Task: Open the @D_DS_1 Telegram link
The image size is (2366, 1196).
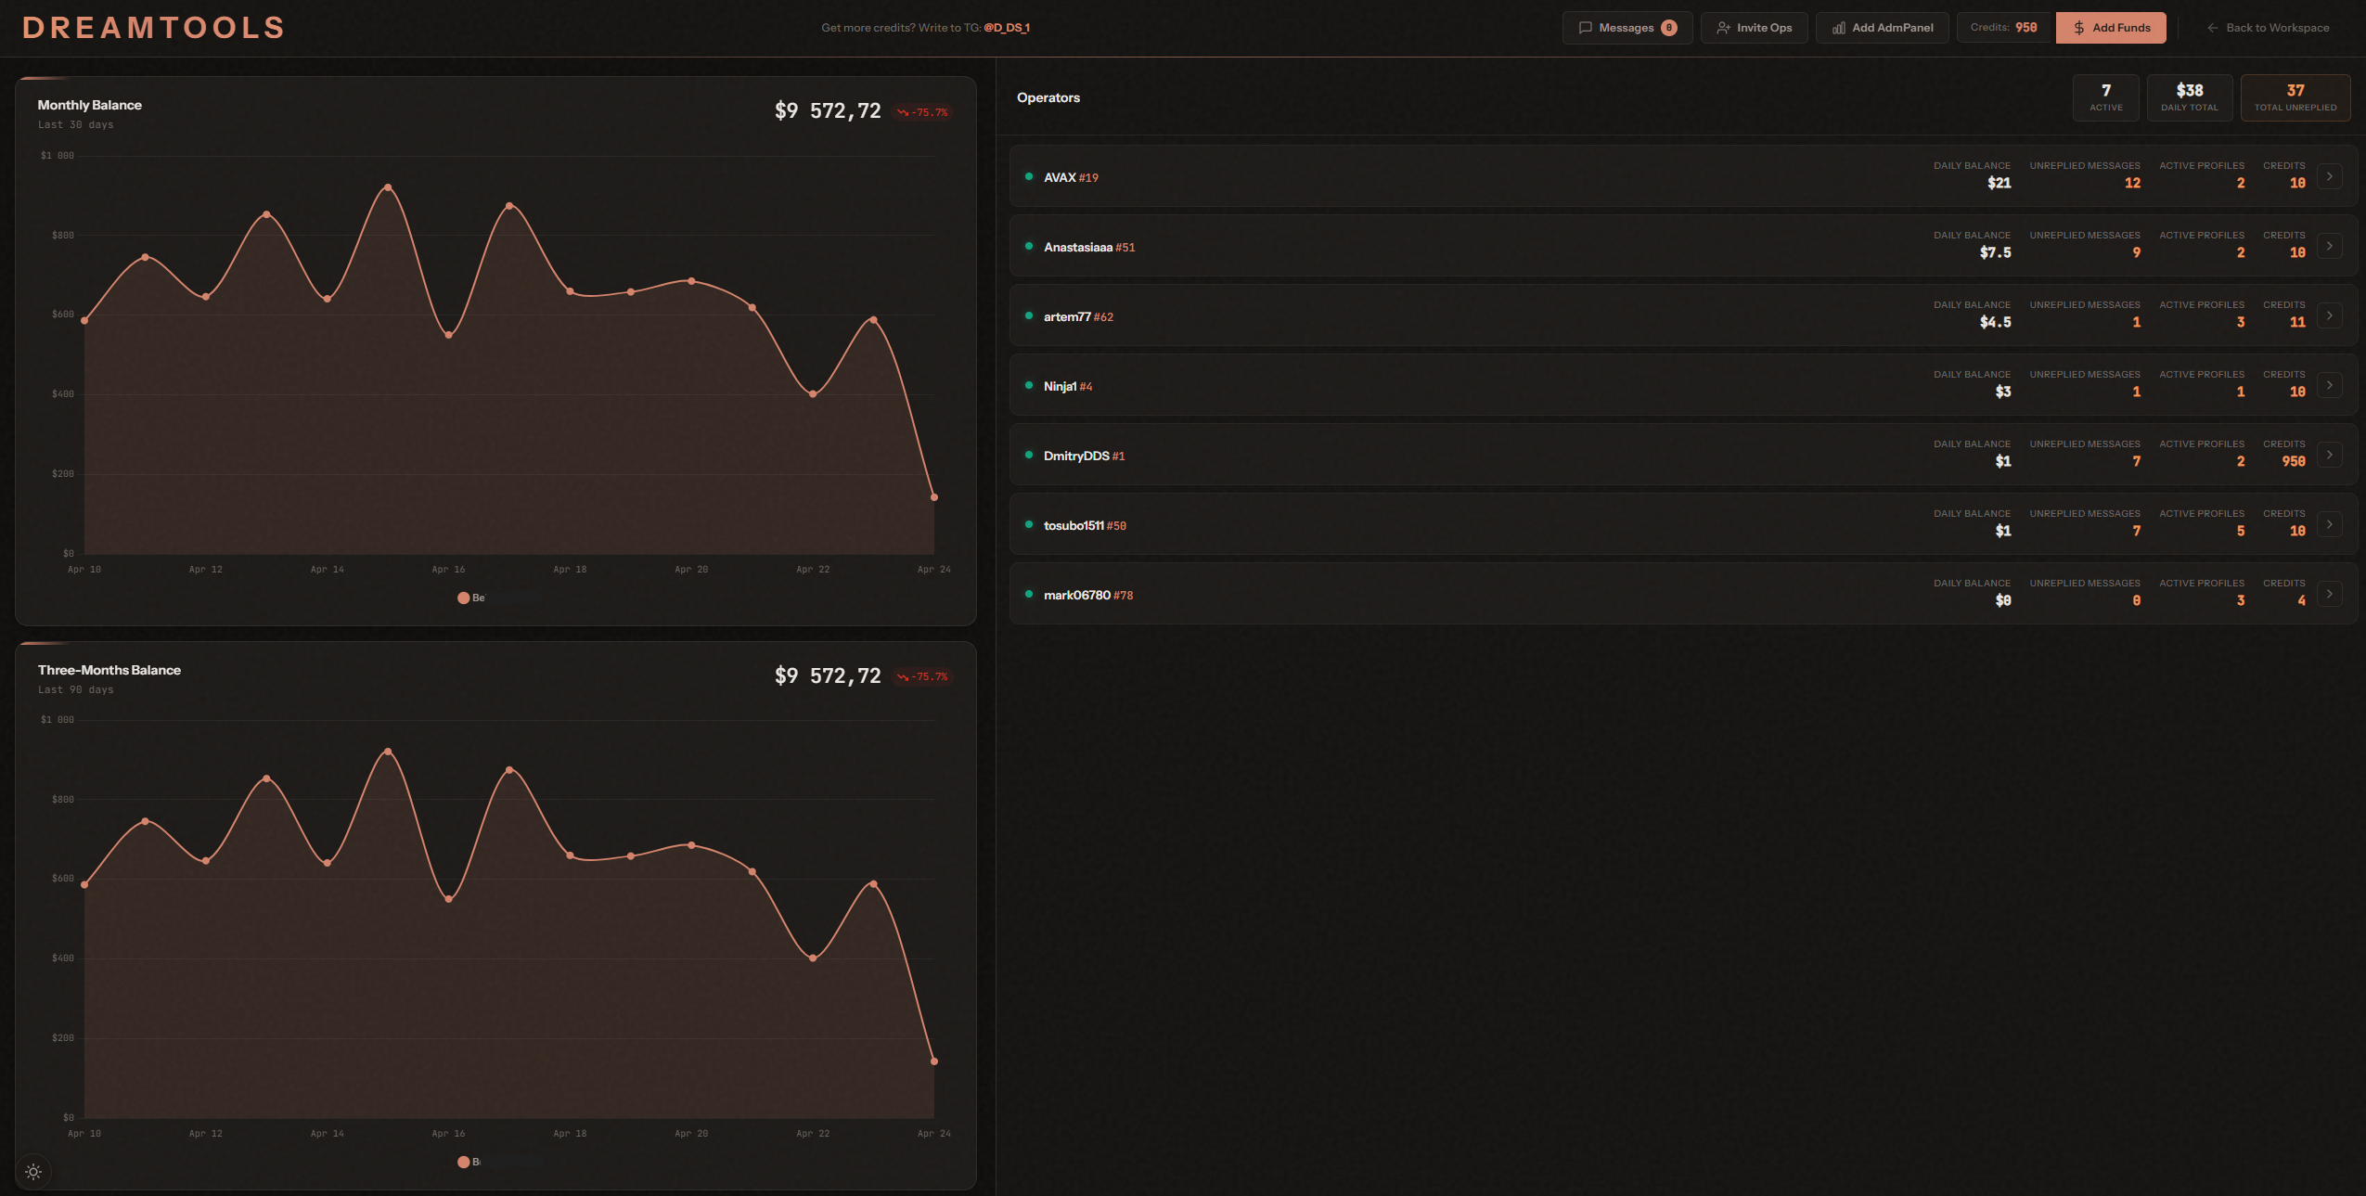Action: [x=1006, y=28]
